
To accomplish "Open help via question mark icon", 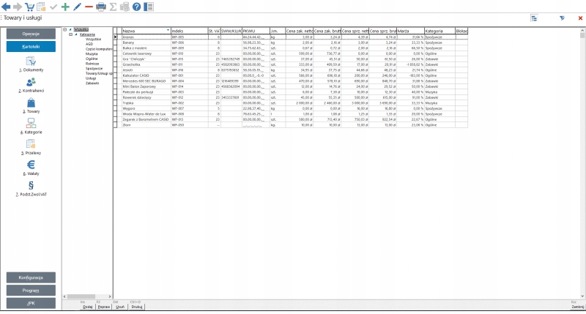I will [x=136, y=7].
